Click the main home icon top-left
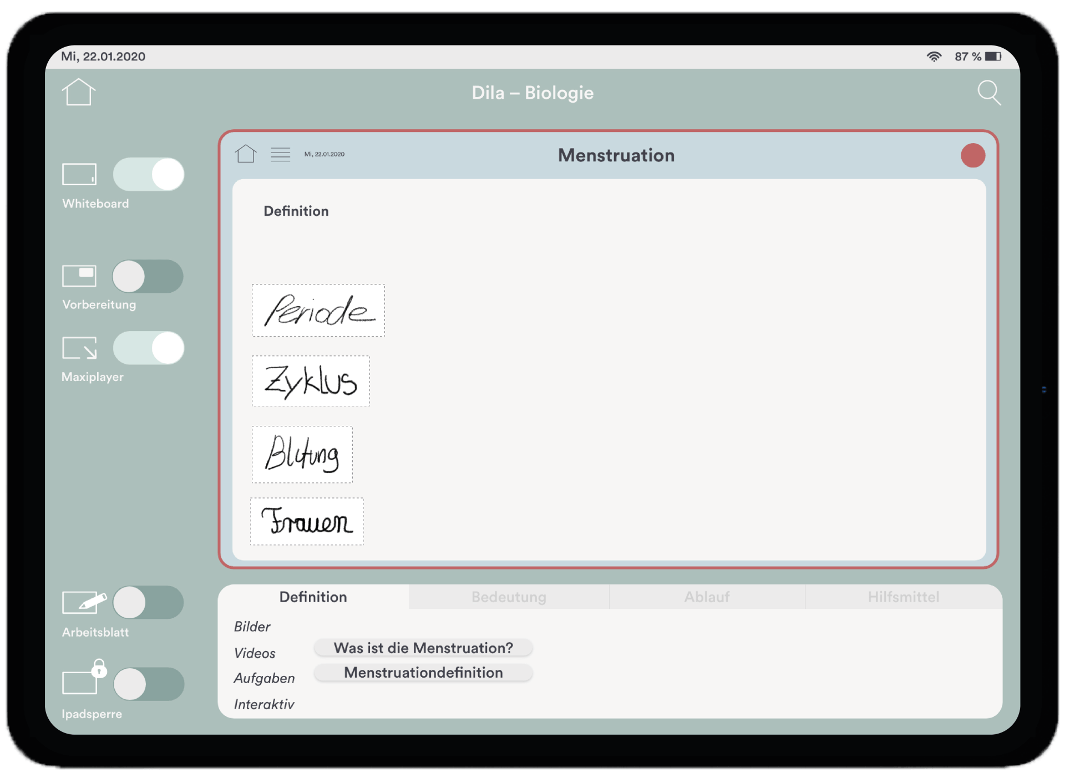This screenshot has height=778, width=1065. (78, 92)
